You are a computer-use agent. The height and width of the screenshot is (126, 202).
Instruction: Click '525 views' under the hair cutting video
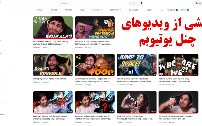point(37,82)
